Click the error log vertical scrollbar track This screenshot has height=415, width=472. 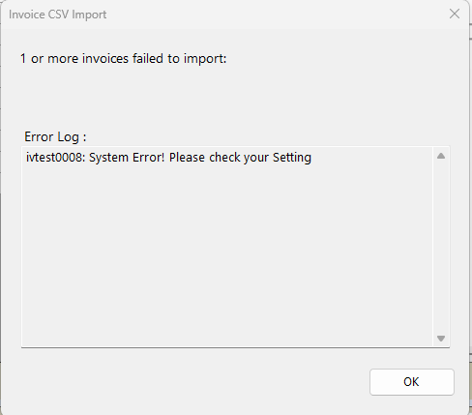tap(441, 247)
